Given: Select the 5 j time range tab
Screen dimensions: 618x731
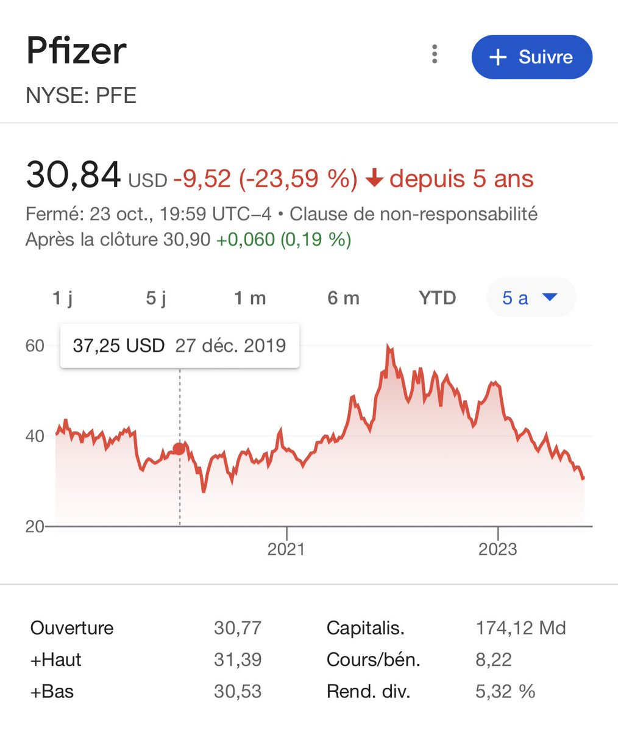Looking at the screenshot, I should pos(156,298).
